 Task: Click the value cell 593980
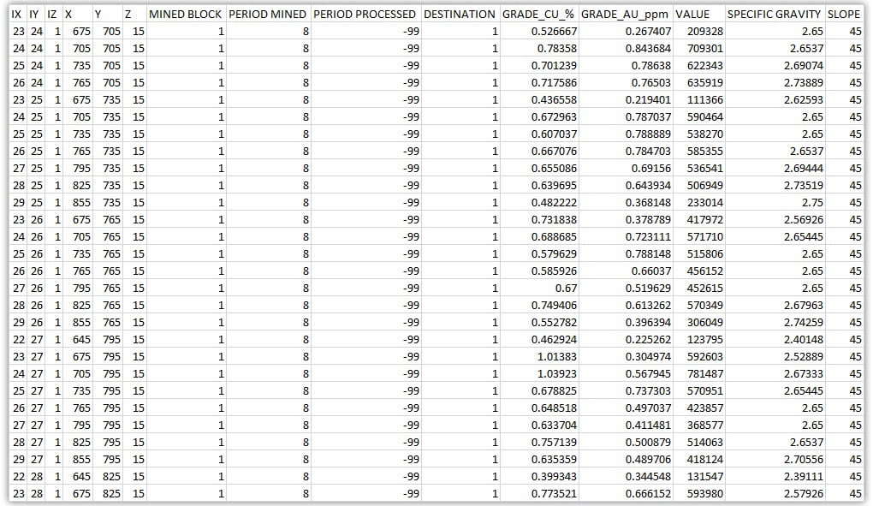click(698, 494)
